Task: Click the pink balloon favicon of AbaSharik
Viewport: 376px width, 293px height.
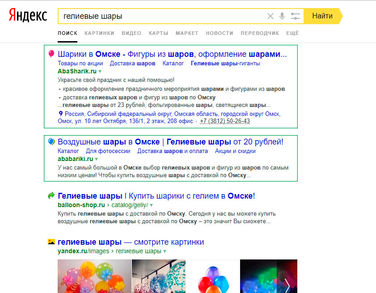Action: tap(51, 54)
